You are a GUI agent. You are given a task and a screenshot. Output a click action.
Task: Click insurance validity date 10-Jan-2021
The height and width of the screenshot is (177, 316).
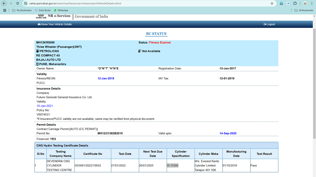click(45, 106)
